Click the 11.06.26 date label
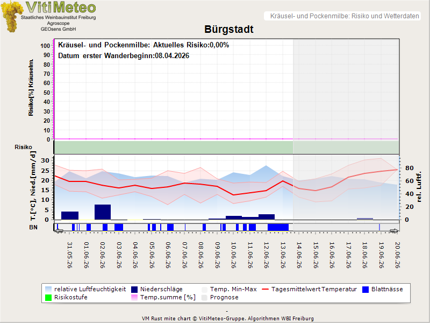 (x=250, y=255)
